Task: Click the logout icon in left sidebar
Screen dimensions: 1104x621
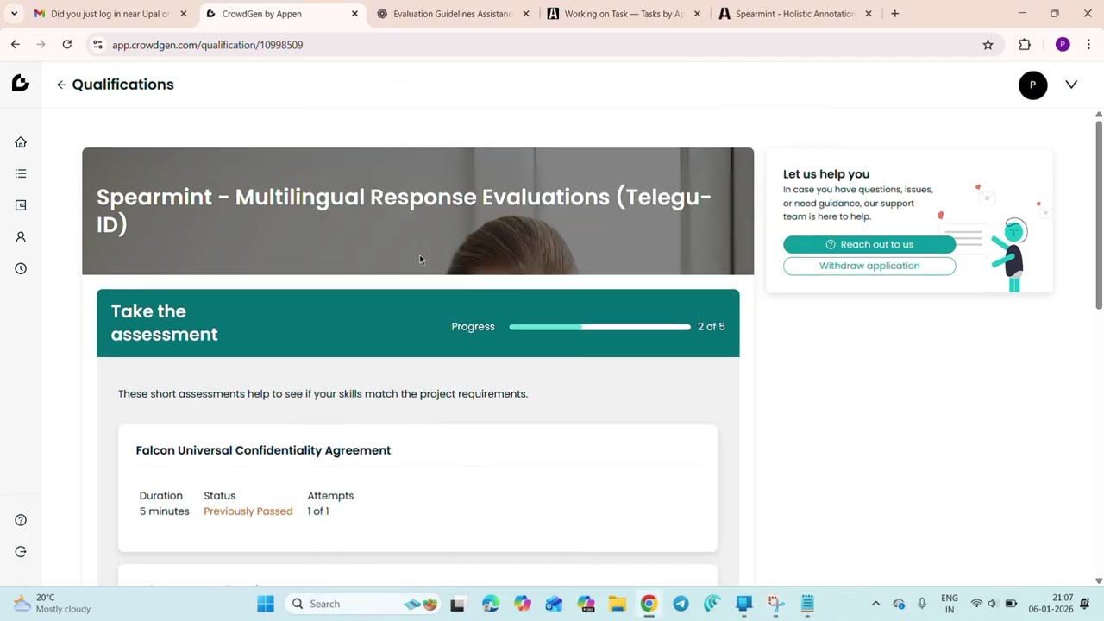Action: pos(21,552)
